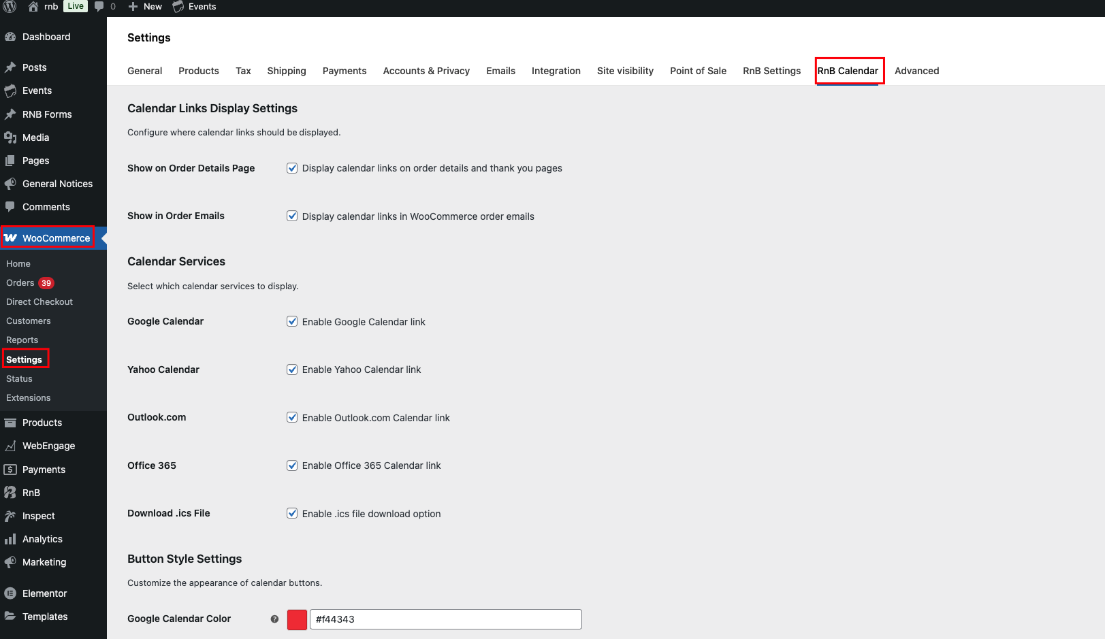Click the red Google Calendar color swatch
1105x639 pixels.
(x=298, y=619)
